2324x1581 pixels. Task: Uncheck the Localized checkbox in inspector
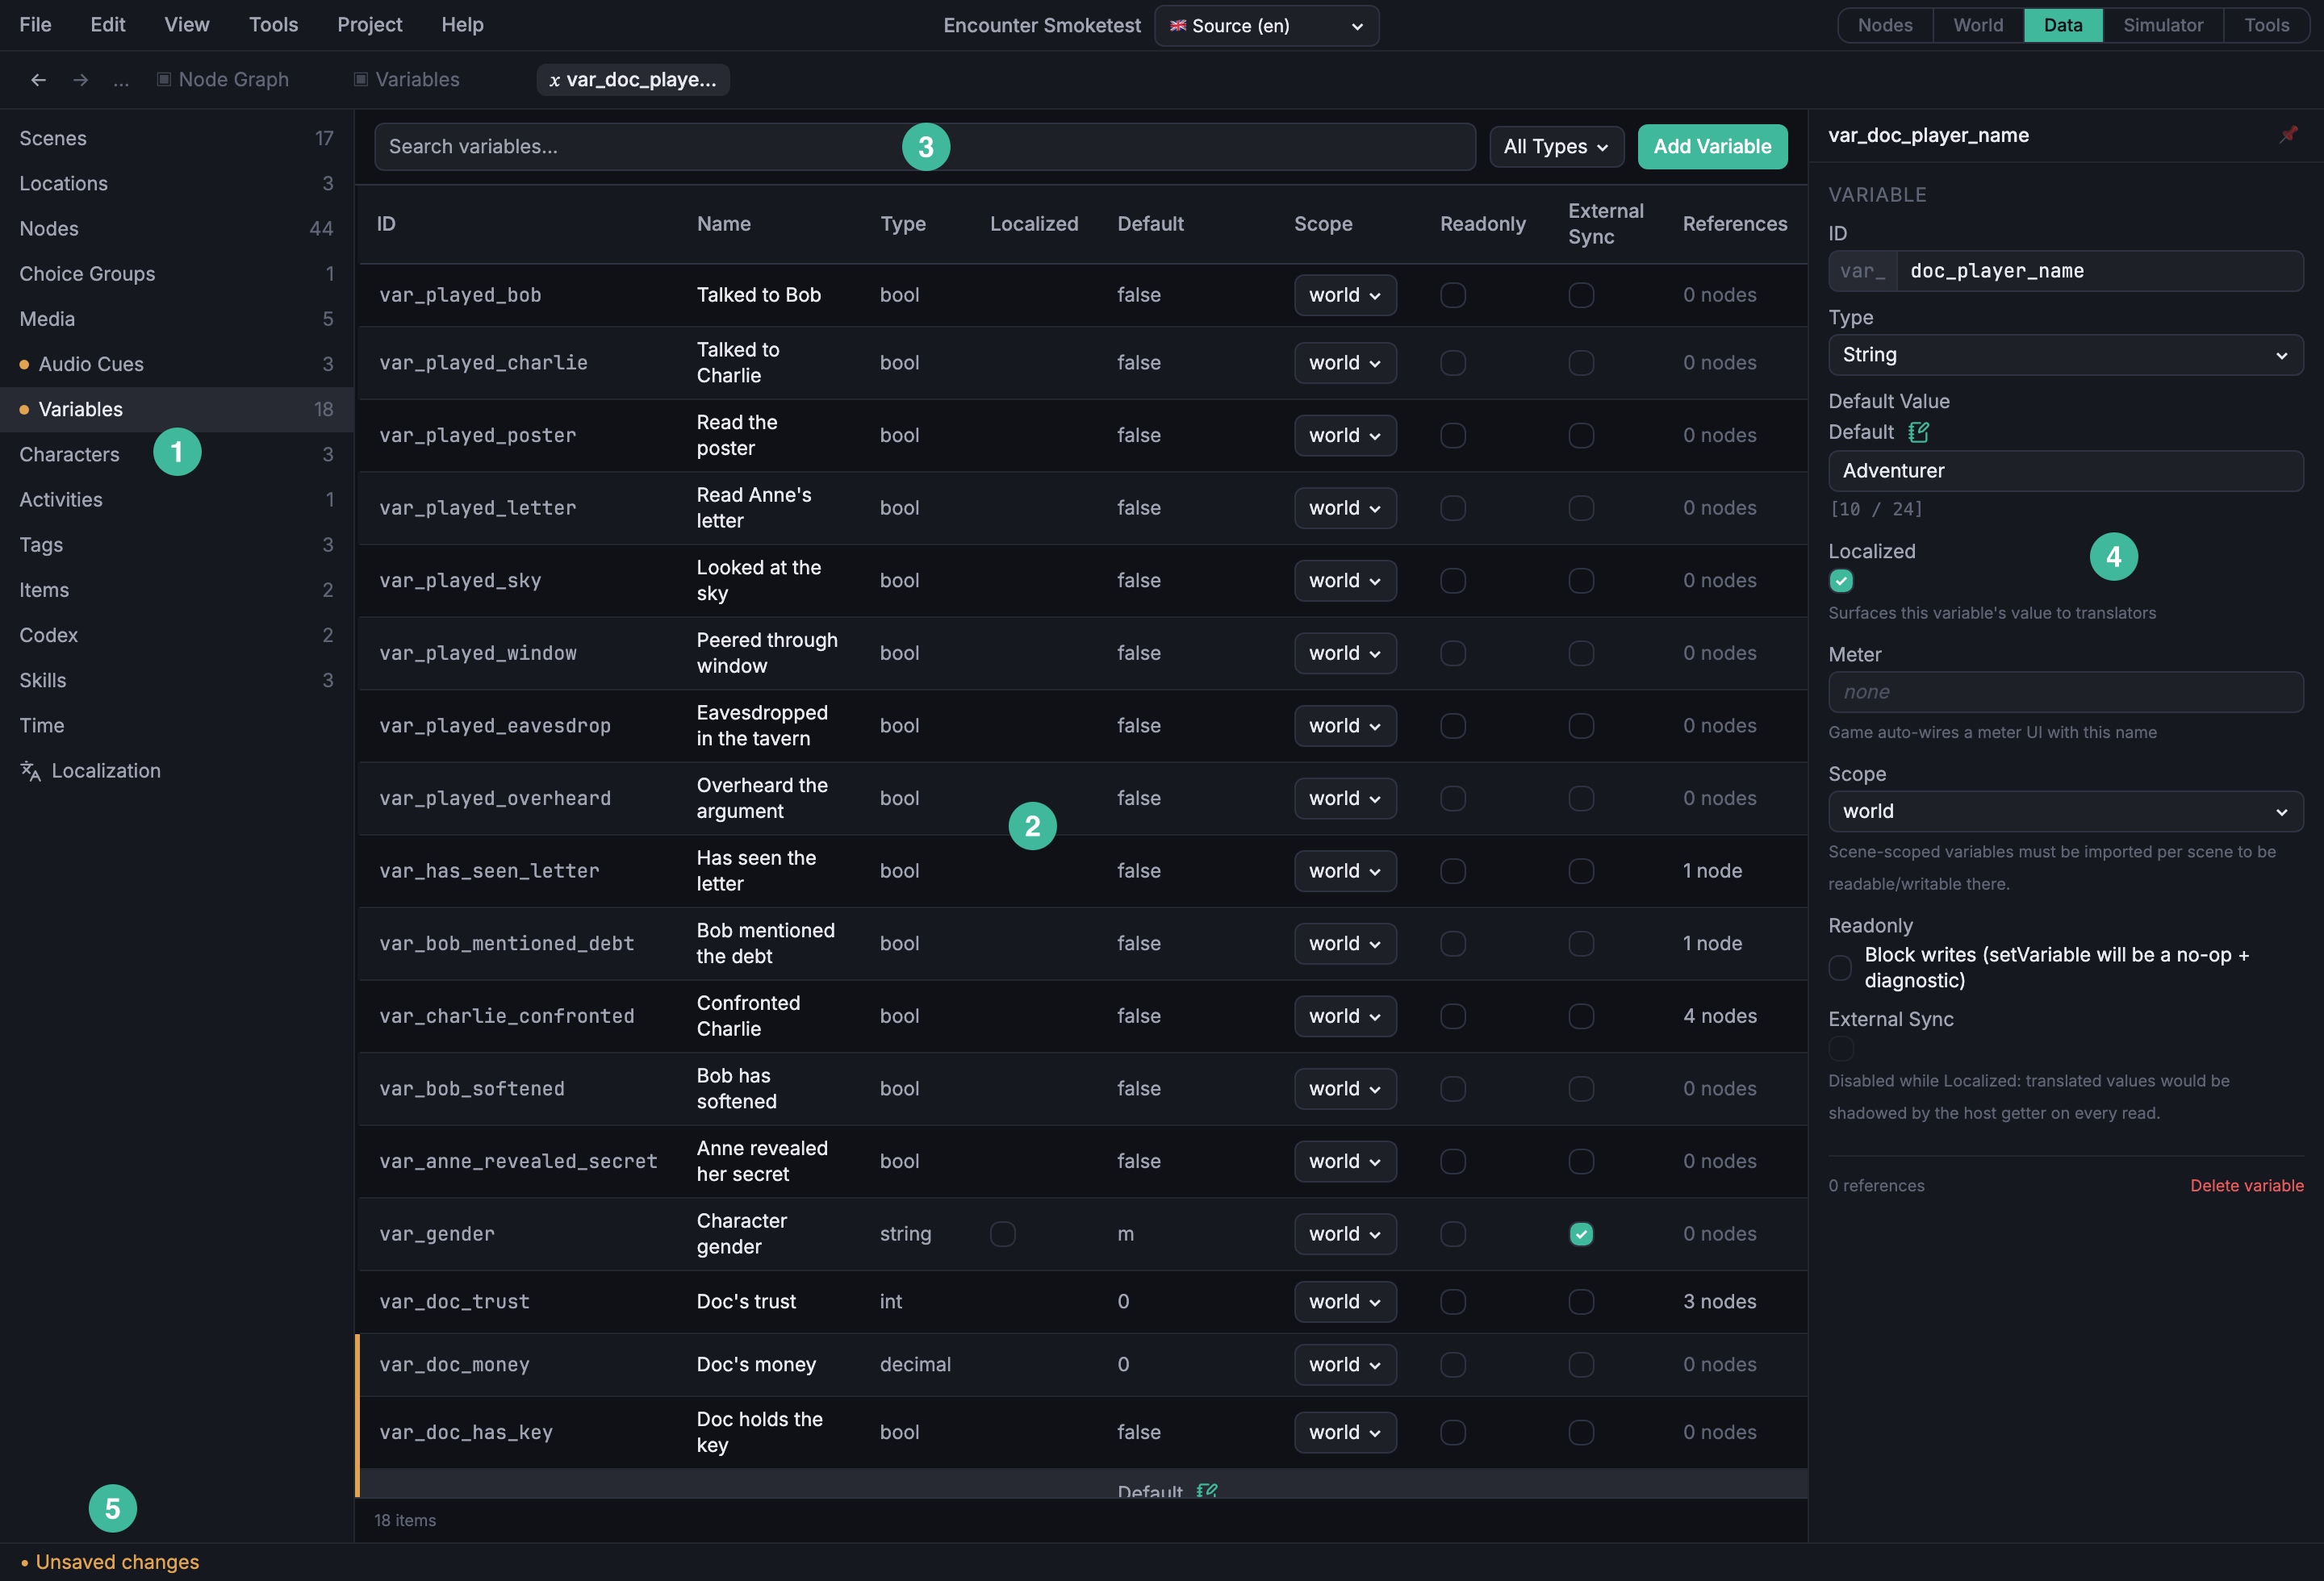1841,581
